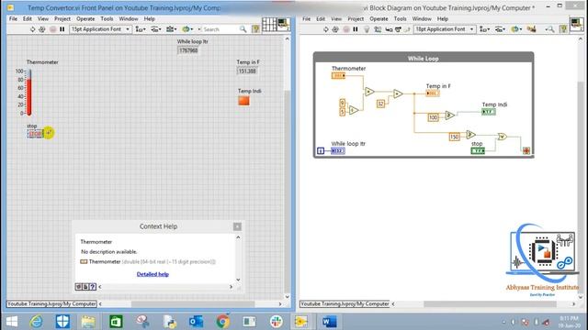This screenshot has width=588, height=330.
Task: Open Align Objects dropdown in Block Diagram
Action: [484, 29]
